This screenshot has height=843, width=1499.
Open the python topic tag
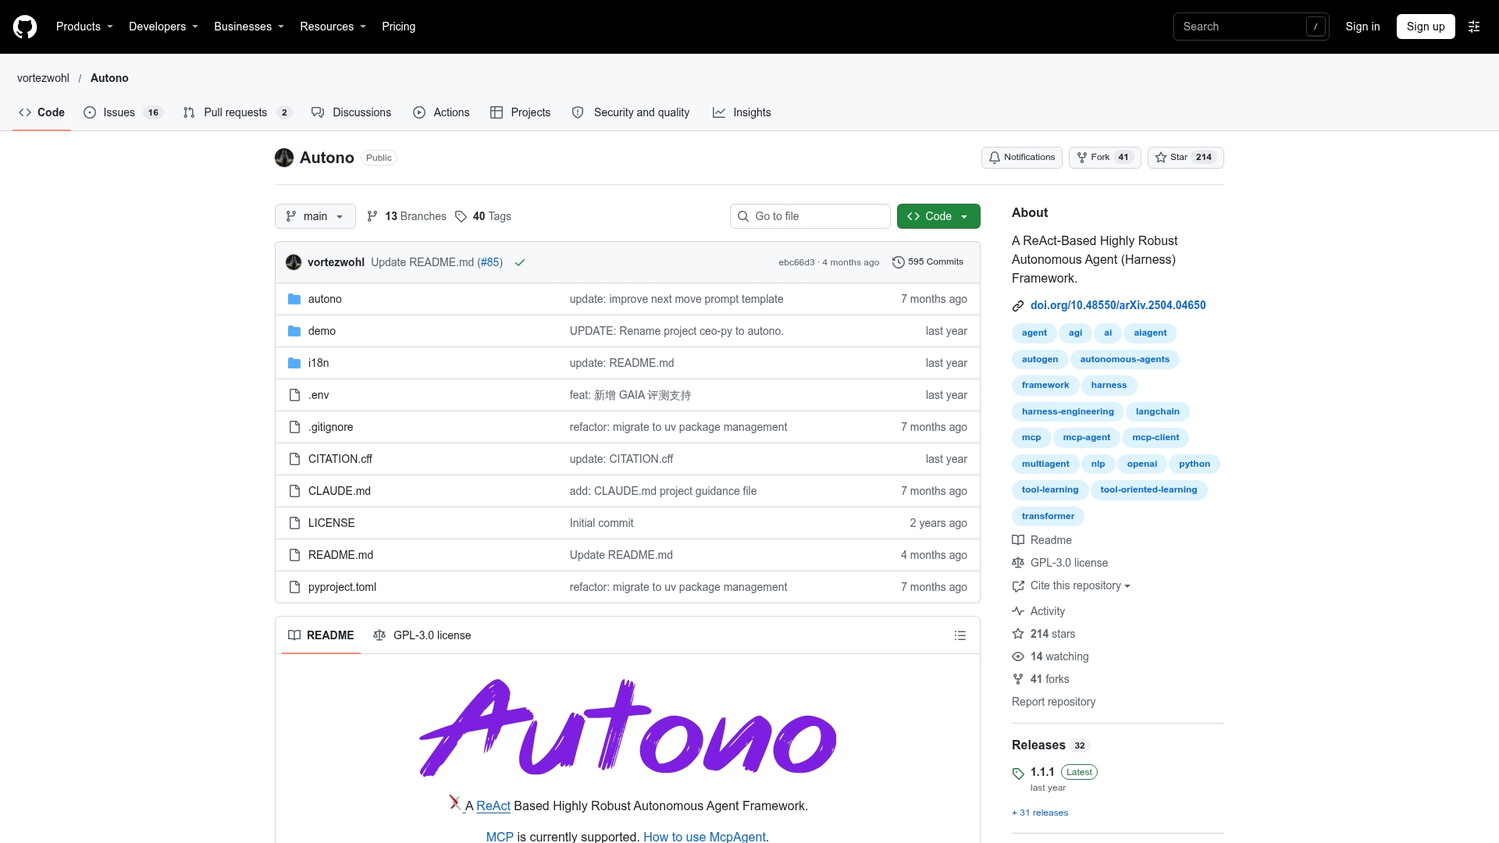pos(1194,464)
